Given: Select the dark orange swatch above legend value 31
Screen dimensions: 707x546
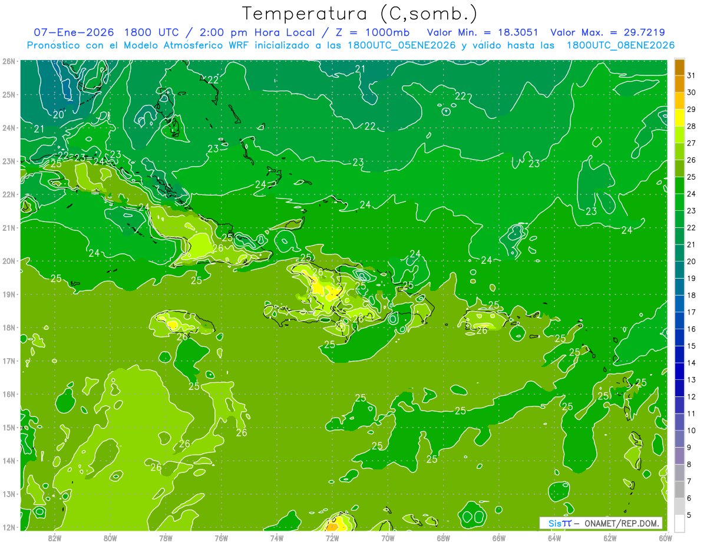Looking at the screenshot, I should tap(679, 67).
